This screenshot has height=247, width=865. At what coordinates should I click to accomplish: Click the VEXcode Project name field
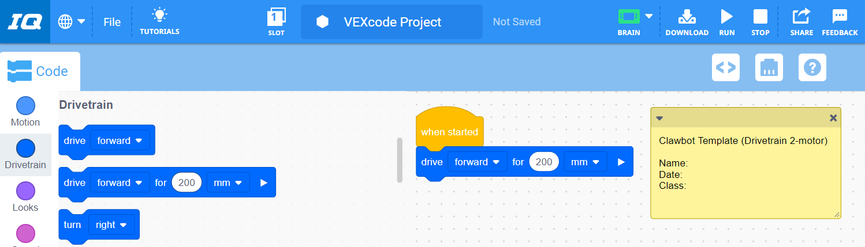pos(392,22)
